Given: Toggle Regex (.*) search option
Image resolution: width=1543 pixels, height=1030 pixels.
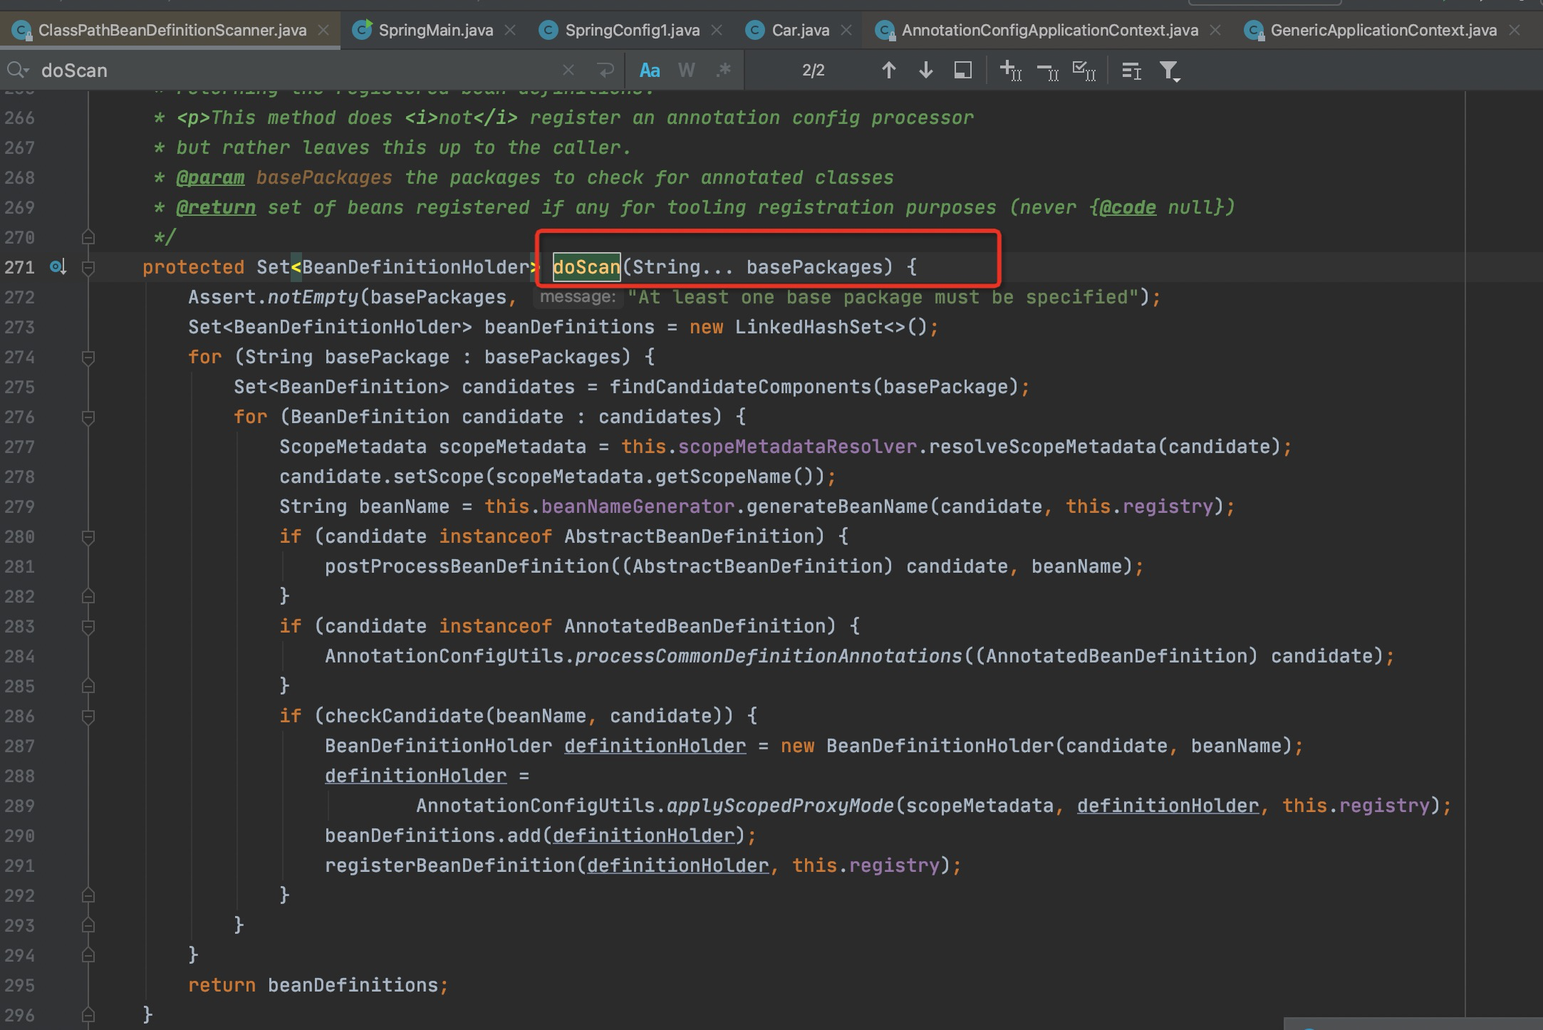Looking at the screenshot, I should (x=724, y=70).
